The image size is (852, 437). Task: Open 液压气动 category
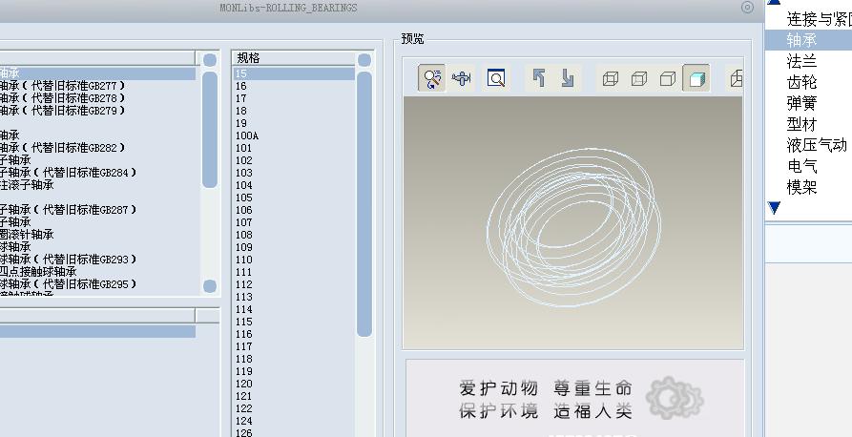click(817, 145)
